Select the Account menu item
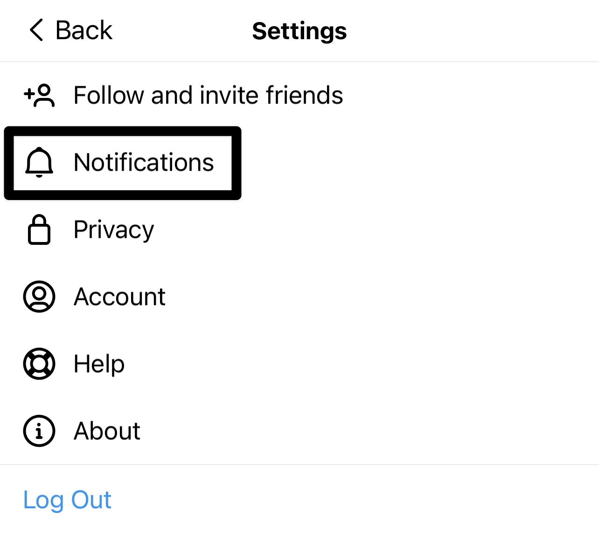599x554 pixels. (x=299, y=297)
